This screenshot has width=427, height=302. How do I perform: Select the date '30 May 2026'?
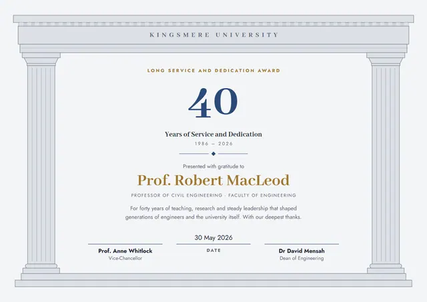[213, 237]
